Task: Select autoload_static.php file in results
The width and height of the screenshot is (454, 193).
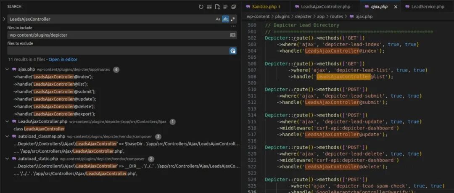Action: coord(38,159)
